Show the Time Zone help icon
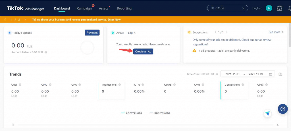291x131 pixels. pyautogui.click(x=217, y=74)
